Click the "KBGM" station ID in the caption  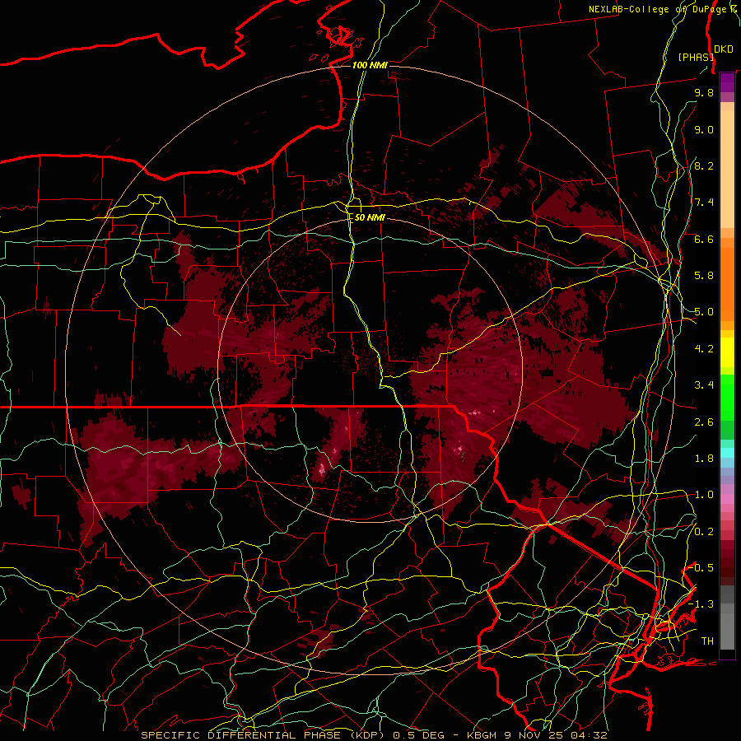[x=482, y=735]
